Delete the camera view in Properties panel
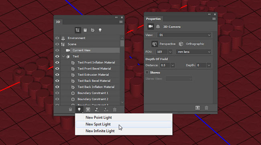The image size is (261, 145). (x=206, y=108)
